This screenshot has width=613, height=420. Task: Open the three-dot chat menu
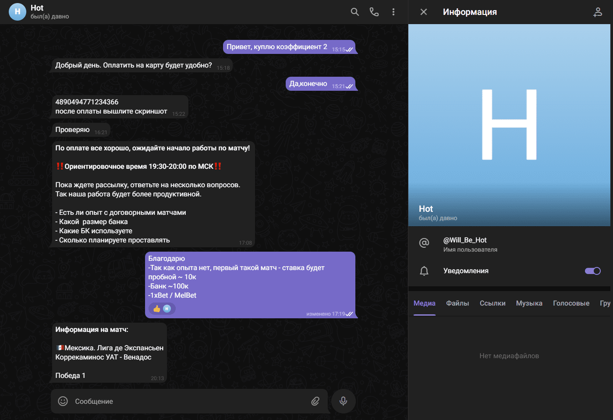point(393,12)
